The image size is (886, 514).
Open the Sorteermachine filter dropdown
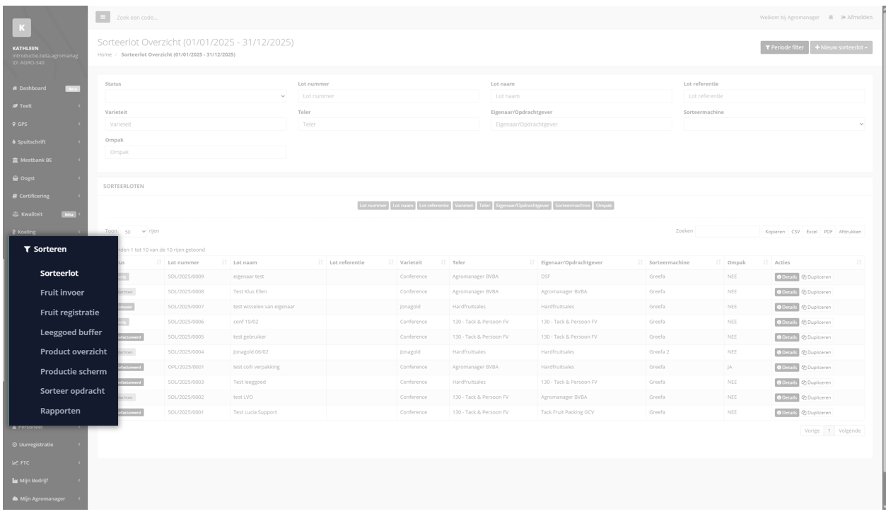click(774, 124)
